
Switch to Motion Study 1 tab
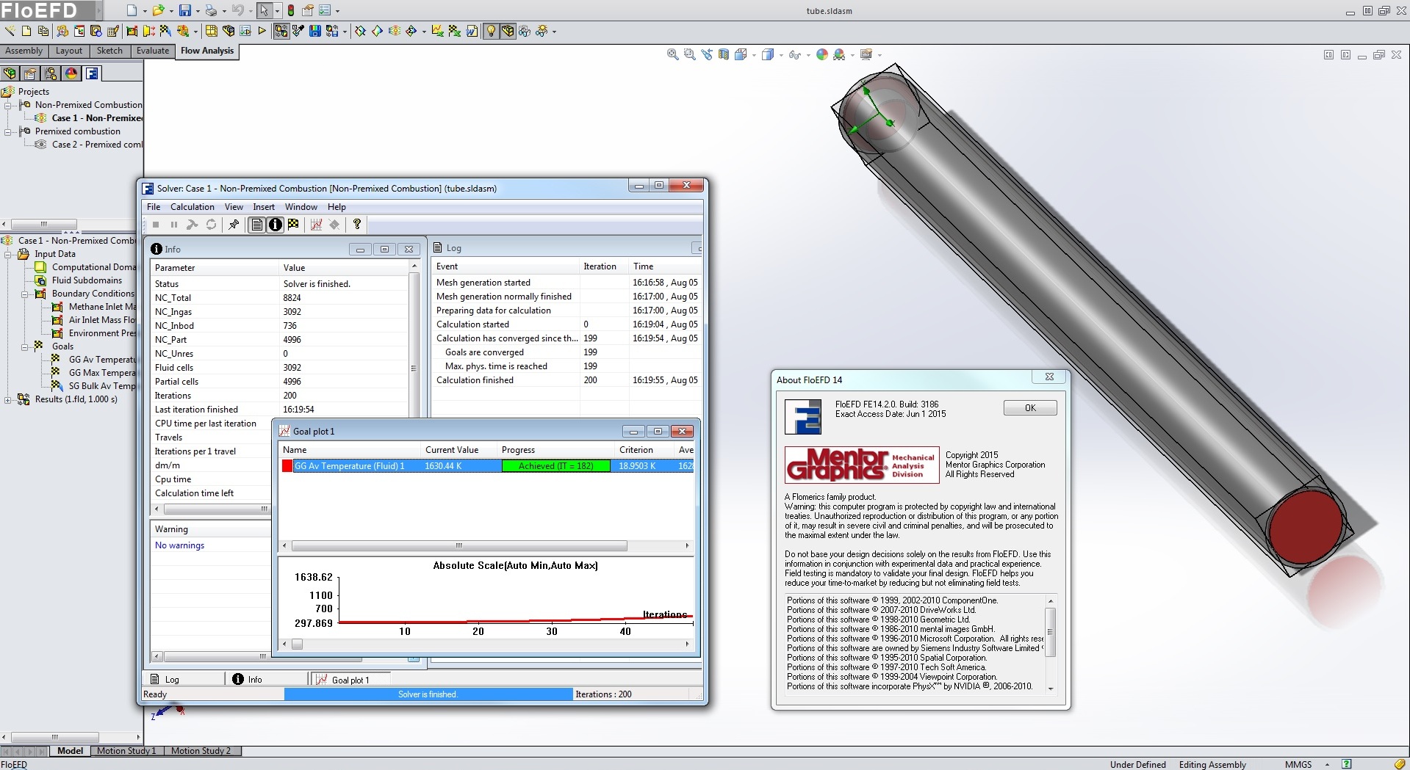126,751
